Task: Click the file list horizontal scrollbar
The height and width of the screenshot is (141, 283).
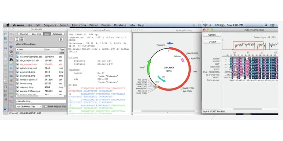Action: pyautogui.click(x=27, y=96)
